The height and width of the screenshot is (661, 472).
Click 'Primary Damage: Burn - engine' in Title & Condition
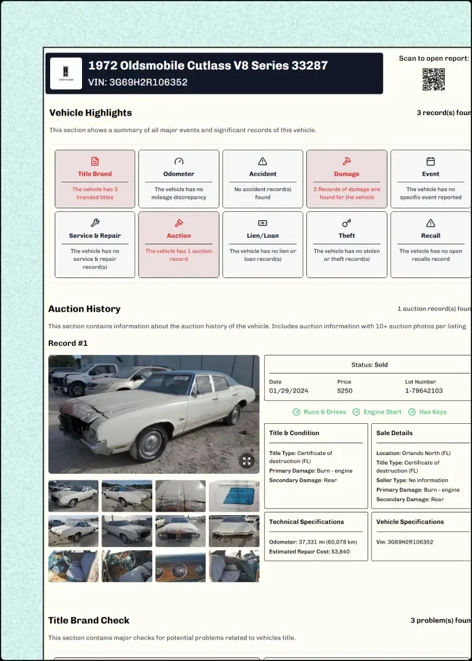pyautogui.click(x=310, y=471)
